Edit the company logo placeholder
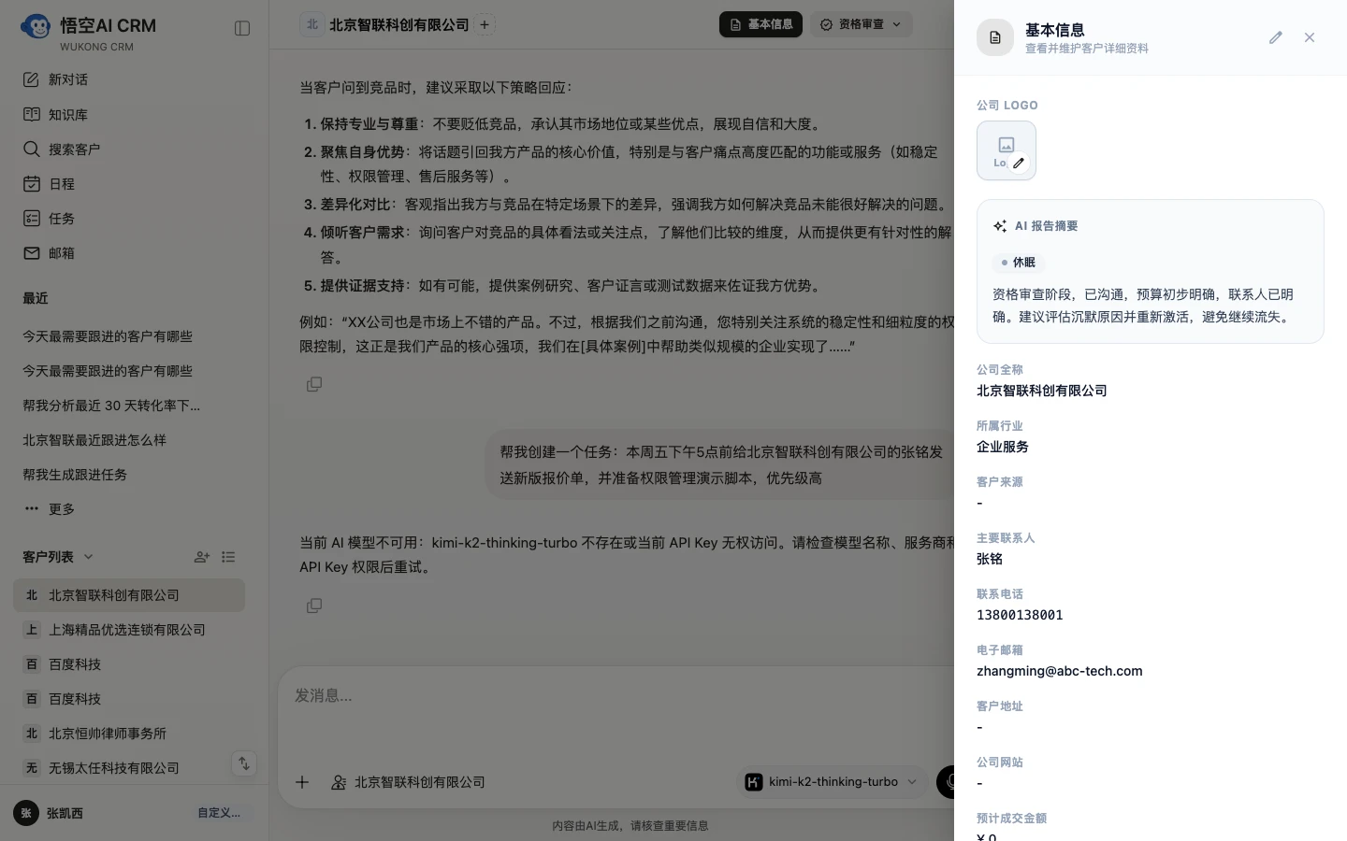 pyautogui.click(x=1007, y=150)
